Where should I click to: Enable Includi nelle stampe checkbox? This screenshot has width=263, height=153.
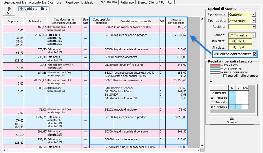225,76
